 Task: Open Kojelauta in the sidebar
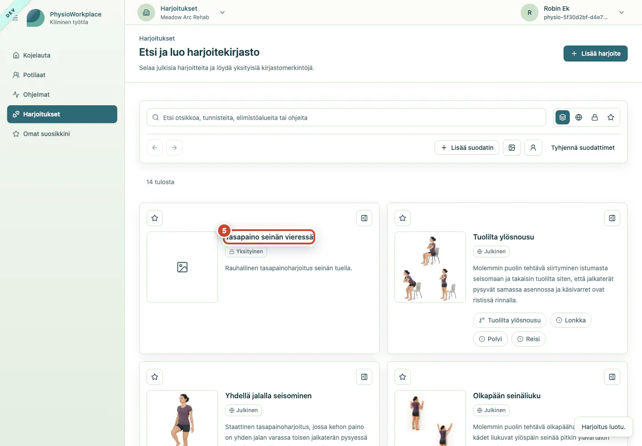[x=62, y=55]
